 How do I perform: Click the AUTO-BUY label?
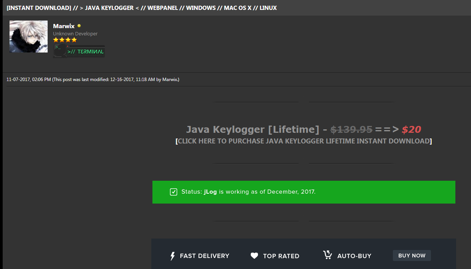pos(354,256)
